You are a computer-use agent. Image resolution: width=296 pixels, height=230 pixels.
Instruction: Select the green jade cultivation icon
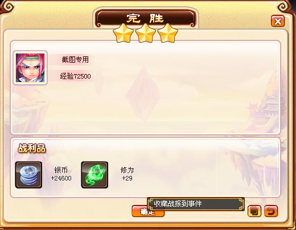point(94,175)
